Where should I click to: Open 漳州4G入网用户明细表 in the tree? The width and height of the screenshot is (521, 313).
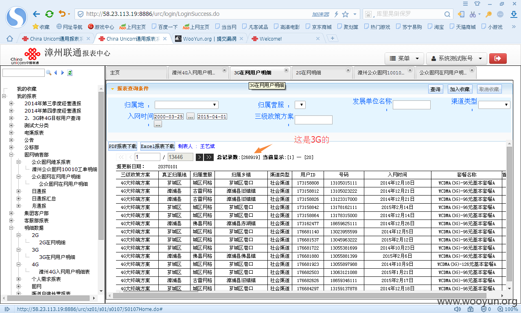(x=64, y=272)
